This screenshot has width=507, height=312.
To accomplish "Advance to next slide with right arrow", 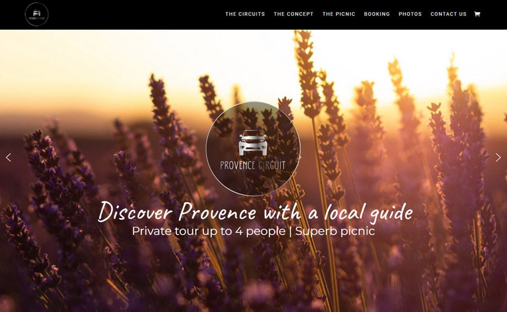I will 499,157.
